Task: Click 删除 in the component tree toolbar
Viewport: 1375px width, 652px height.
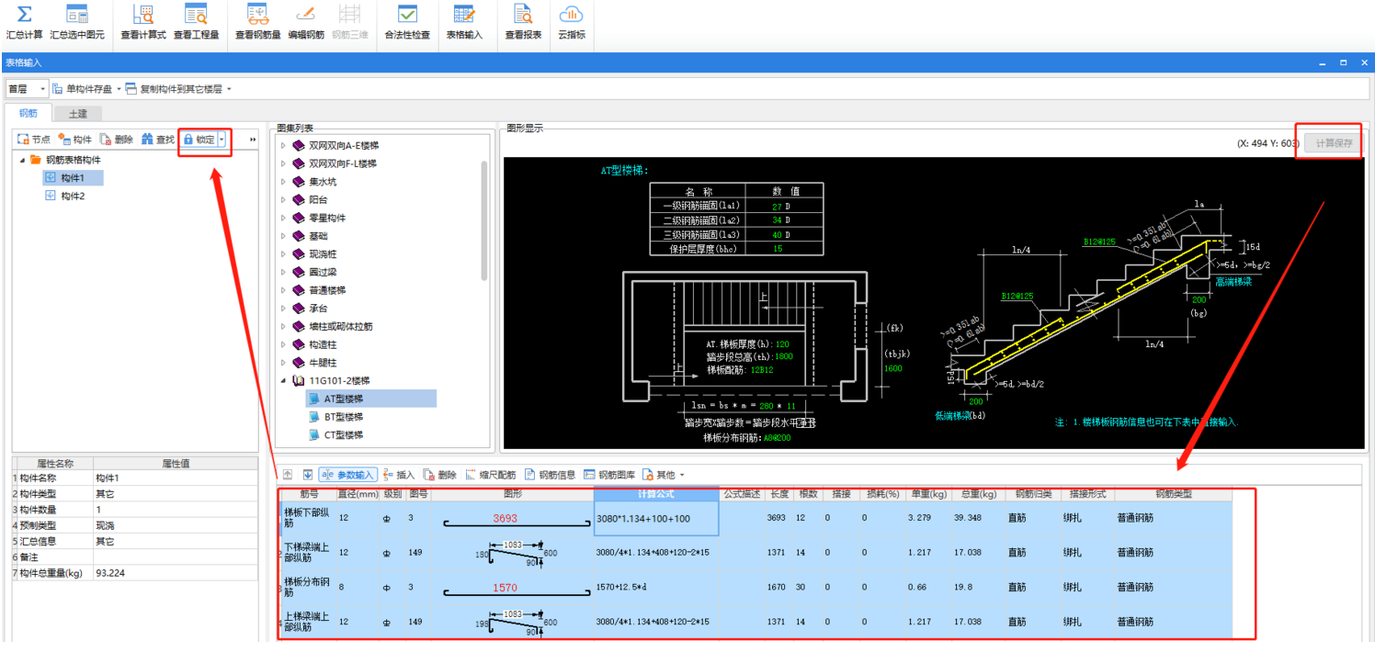Action: (x=116, y=140)
